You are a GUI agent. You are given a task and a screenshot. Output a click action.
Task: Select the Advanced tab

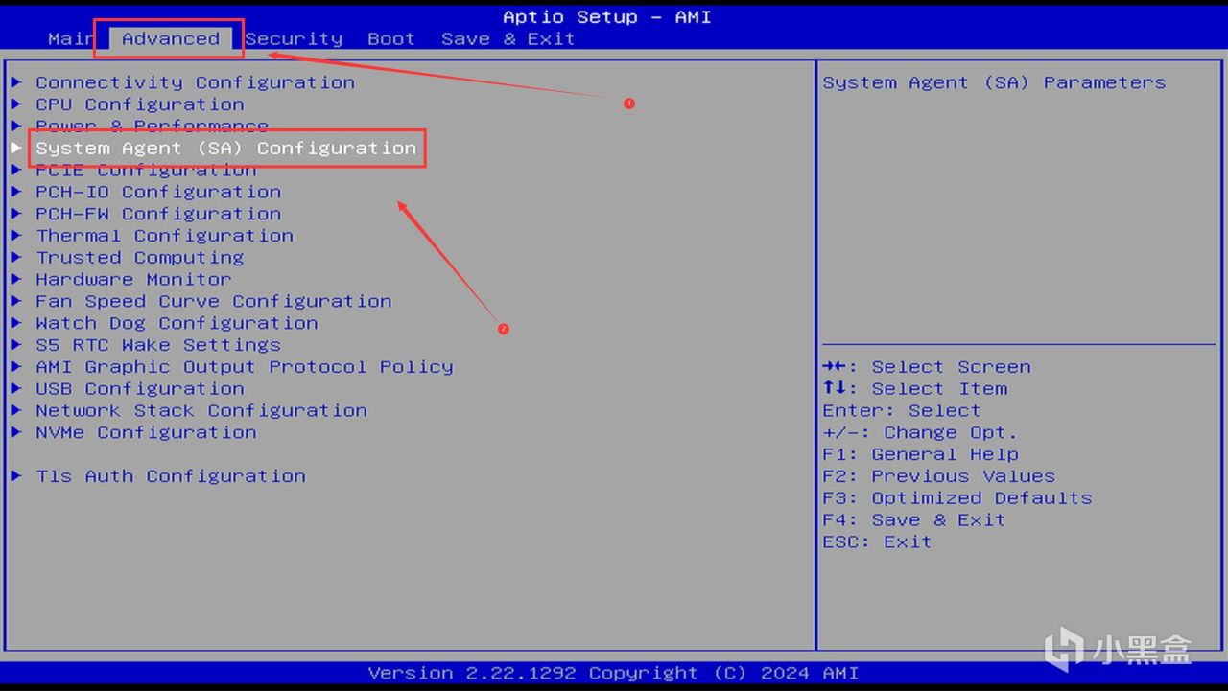(170, 39)
